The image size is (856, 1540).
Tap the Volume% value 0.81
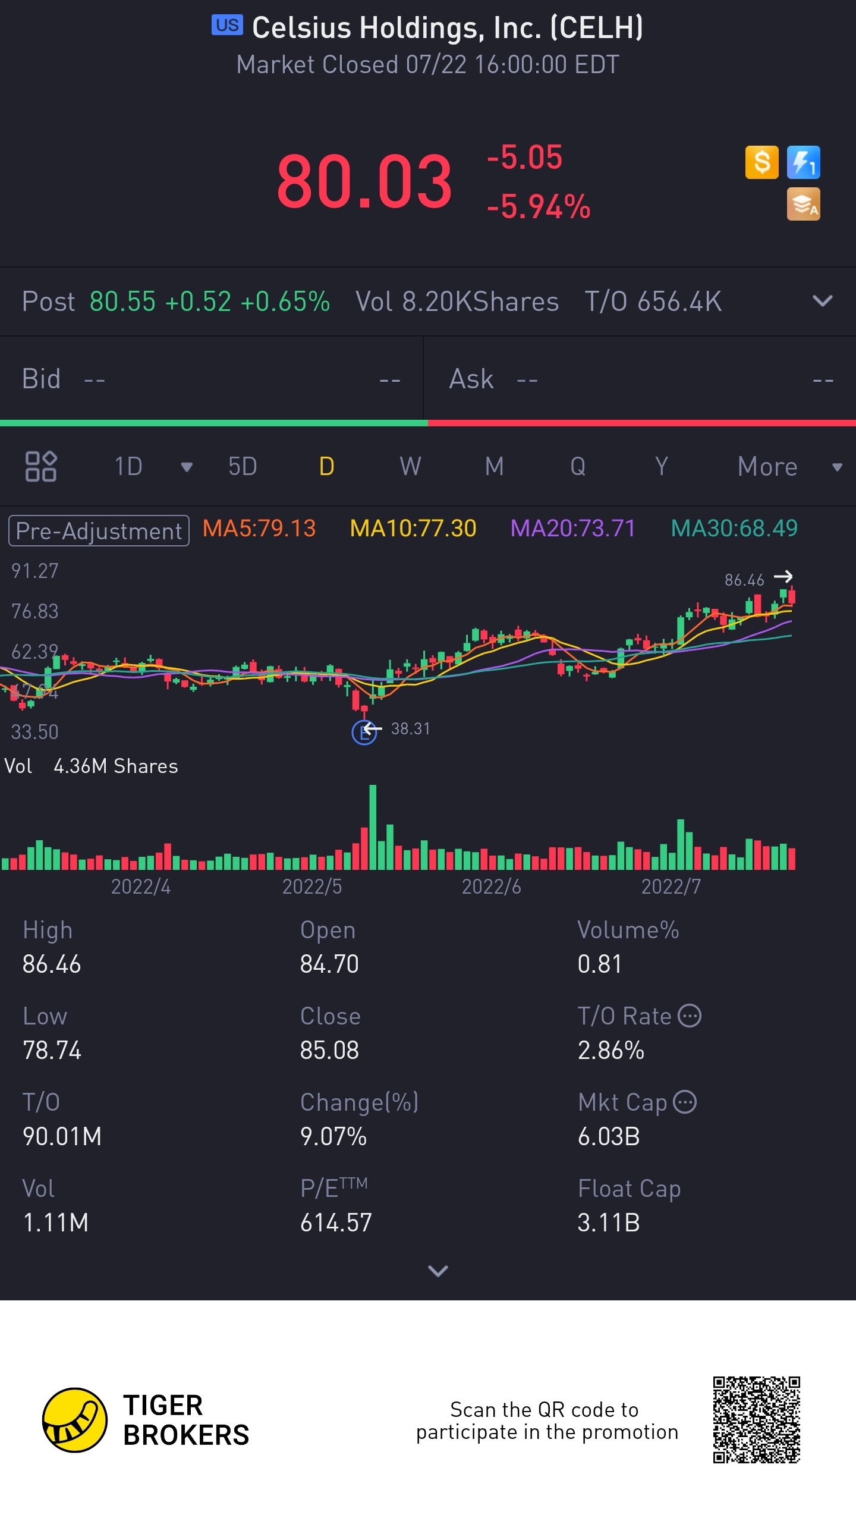click(600, 964)
